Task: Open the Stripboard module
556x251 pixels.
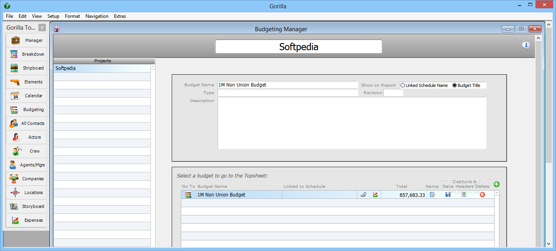Action: 26,68
